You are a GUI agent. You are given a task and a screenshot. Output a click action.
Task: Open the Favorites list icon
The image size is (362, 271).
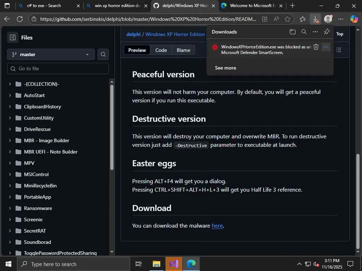(303, 19)
